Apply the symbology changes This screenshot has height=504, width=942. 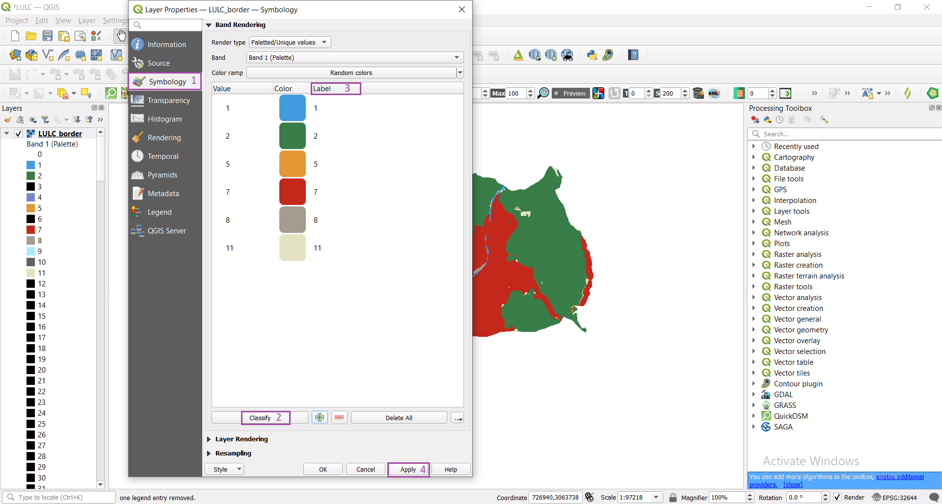pyautogui.click(x=408, y=469)
